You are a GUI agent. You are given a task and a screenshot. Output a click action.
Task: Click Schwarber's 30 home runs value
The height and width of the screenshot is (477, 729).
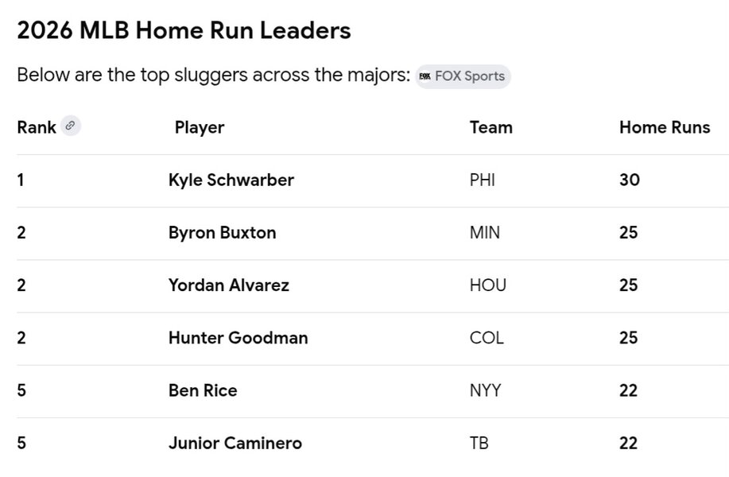click(x=630, y=180)
